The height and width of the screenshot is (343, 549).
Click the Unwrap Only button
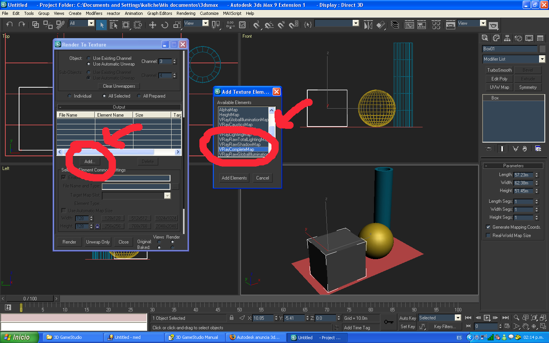coord(98,242)
